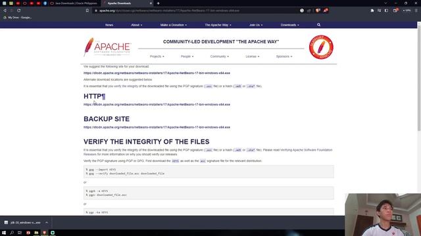The width and height of the screenshot is (421, 236).
Task: Click the Support Apache round badge
Action: (x=321, y=47)
